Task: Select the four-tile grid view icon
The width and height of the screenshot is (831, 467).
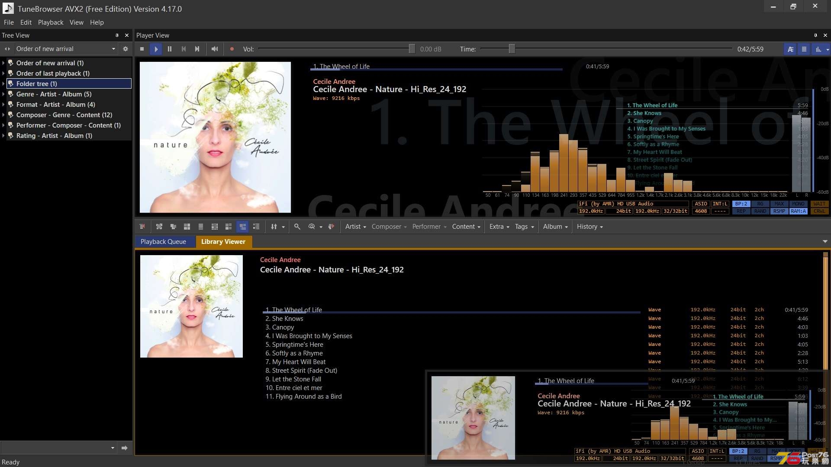Action: point(187,227)
